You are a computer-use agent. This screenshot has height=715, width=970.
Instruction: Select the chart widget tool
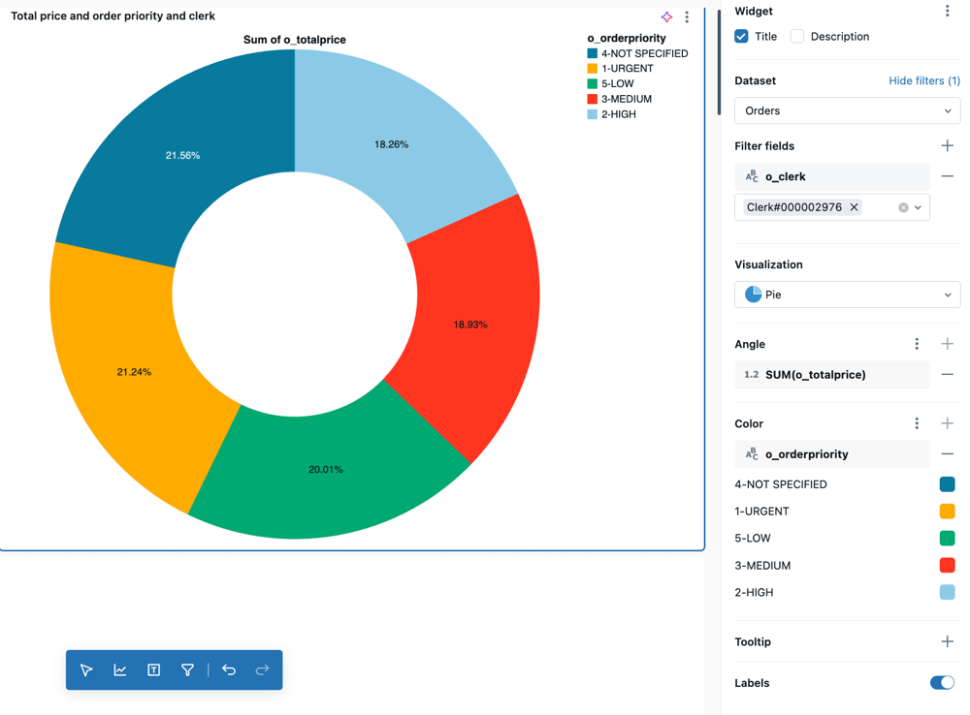coord(120,669)
